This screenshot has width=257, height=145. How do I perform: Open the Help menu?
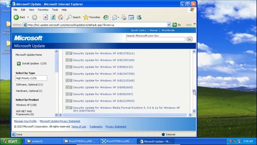[64, 10]
